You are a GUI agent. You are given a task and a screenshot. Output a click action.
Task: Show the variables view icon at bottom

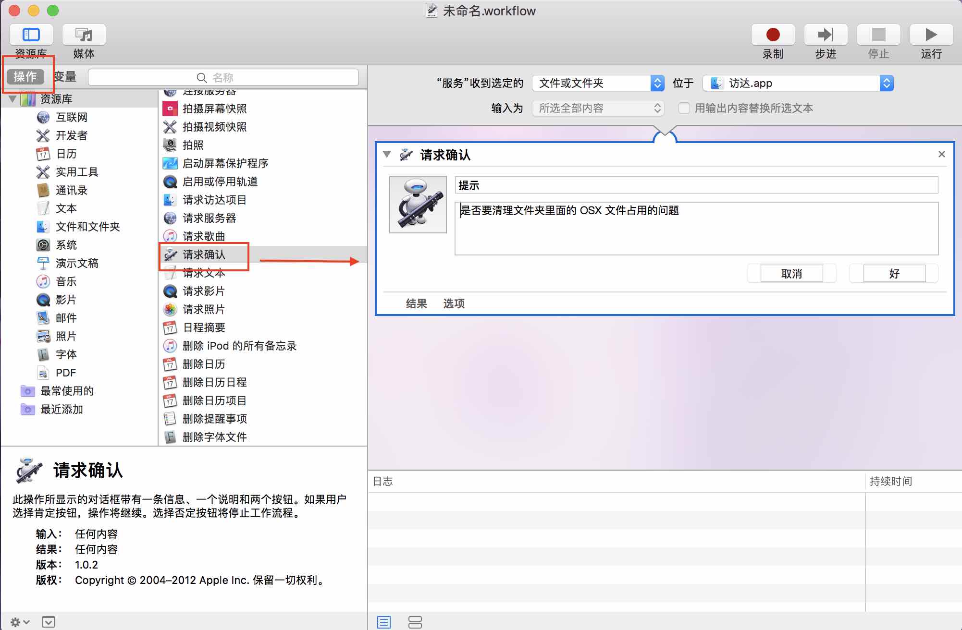tap(415, 622)
